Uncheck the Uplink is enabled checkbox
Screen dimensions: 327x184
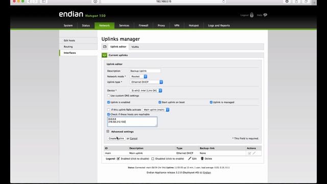(x=108, y=102)
